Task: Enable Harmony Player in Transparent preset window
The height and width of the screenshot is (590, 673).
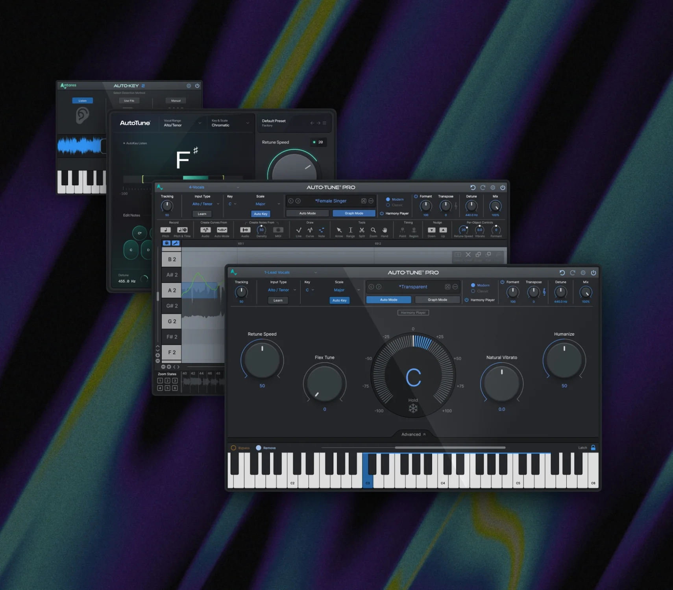Action: coord(466,300)
